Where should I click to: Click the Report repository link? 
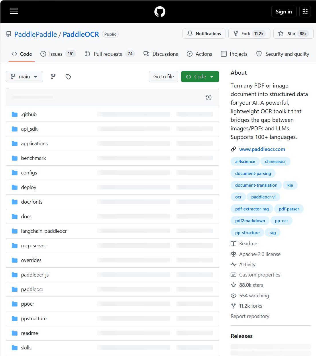click(250, 316)
